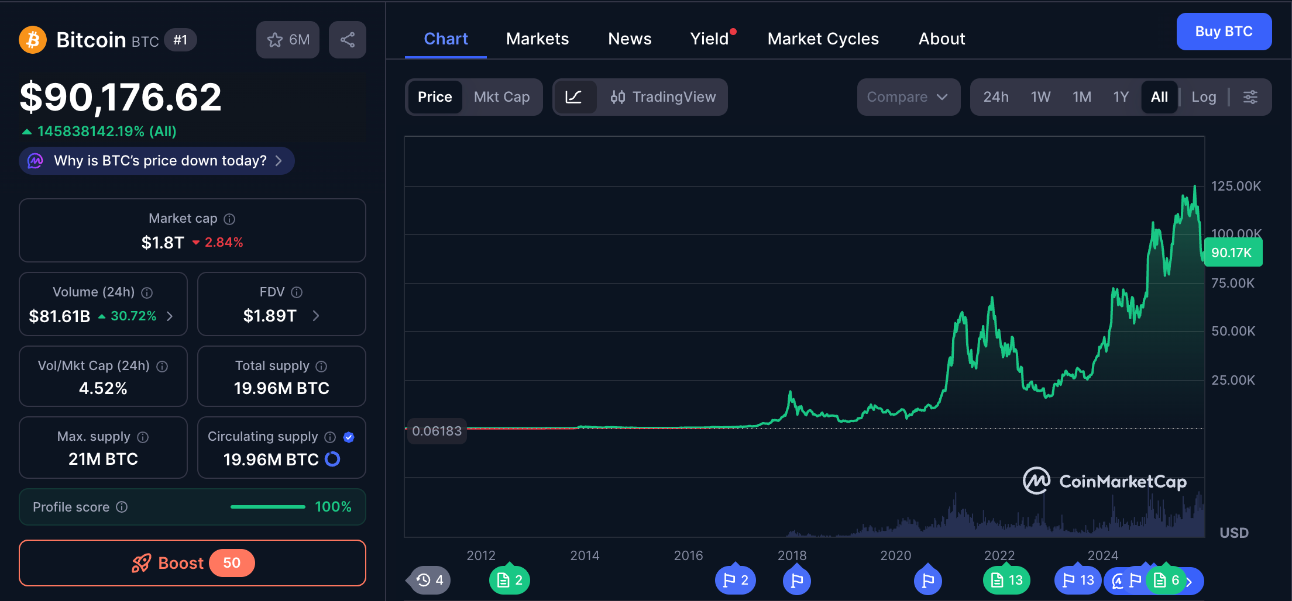Click the green "13" news marker under 2022
The image size is (1292, 601).
[1006, 579]
